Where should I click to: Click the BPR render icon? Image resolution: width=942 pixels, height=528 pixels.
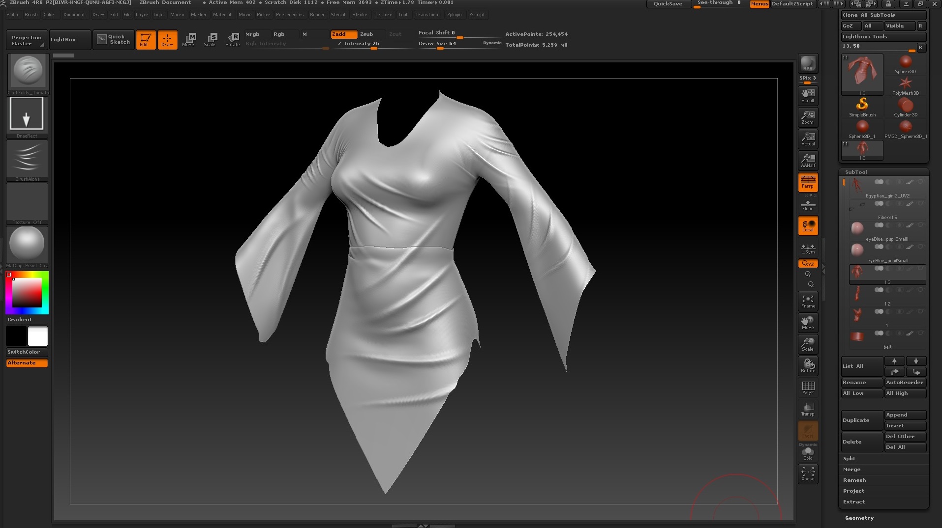808,63
